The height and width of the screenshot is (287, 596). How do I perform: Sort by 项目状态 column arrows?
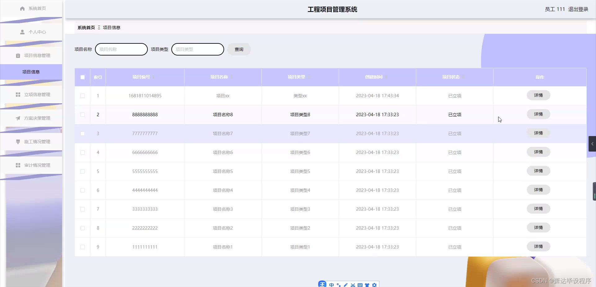click(x=463, y=77)
